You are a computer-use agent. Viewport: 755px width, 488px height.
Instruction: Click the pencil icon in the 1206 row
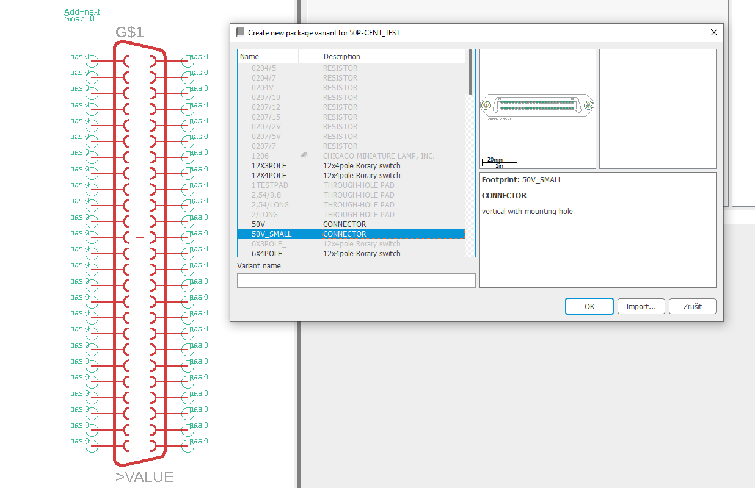(304, 156)
